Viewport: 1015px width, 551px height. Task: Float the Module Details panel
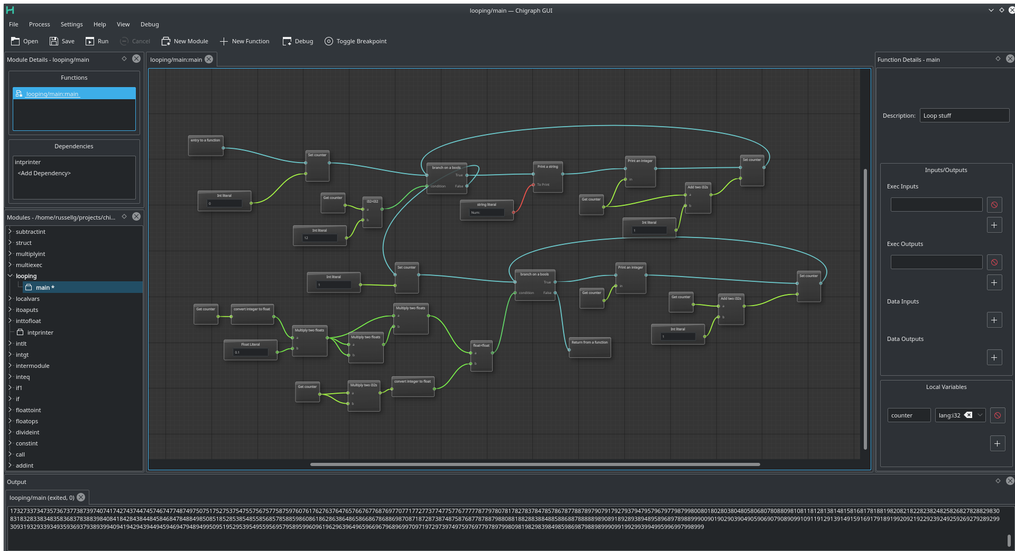click(124, 59)
